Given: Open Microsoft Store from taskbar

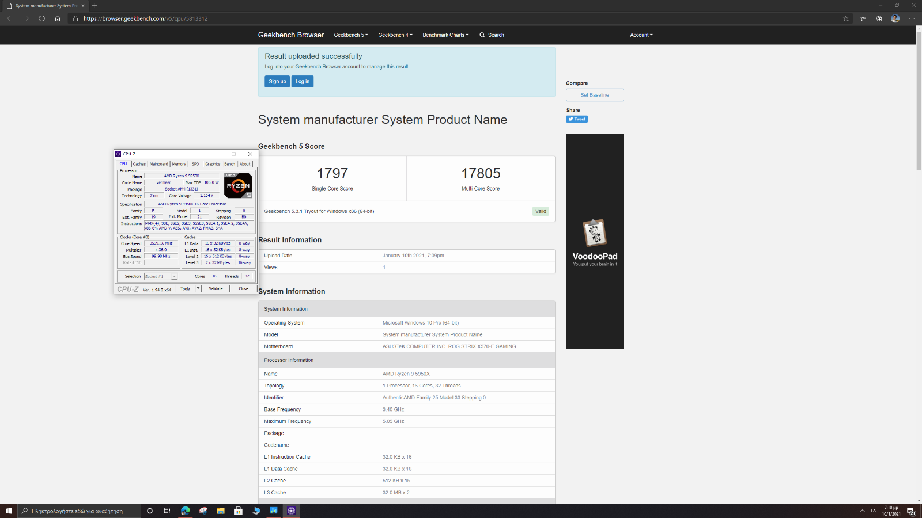Looking at the screenshot, I should pyautogui.click(x=238, y=511).
